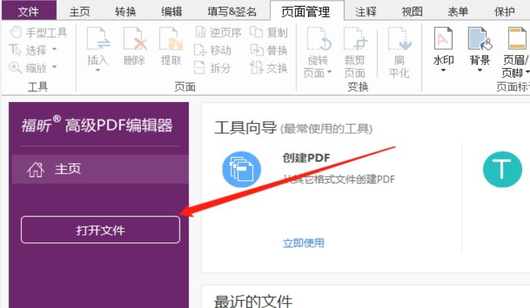This screenshot has height=308, width=530.
Task: Open the Form (表单) tab
Action: (x=458, y=12)
